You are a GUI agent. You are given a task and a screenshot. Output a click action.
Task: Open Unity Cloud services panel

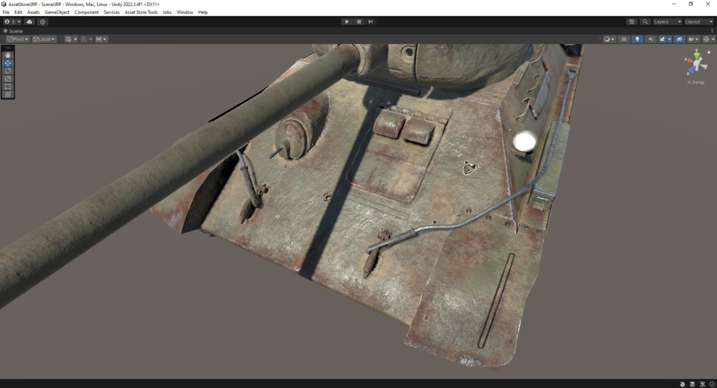pos(29,21)
